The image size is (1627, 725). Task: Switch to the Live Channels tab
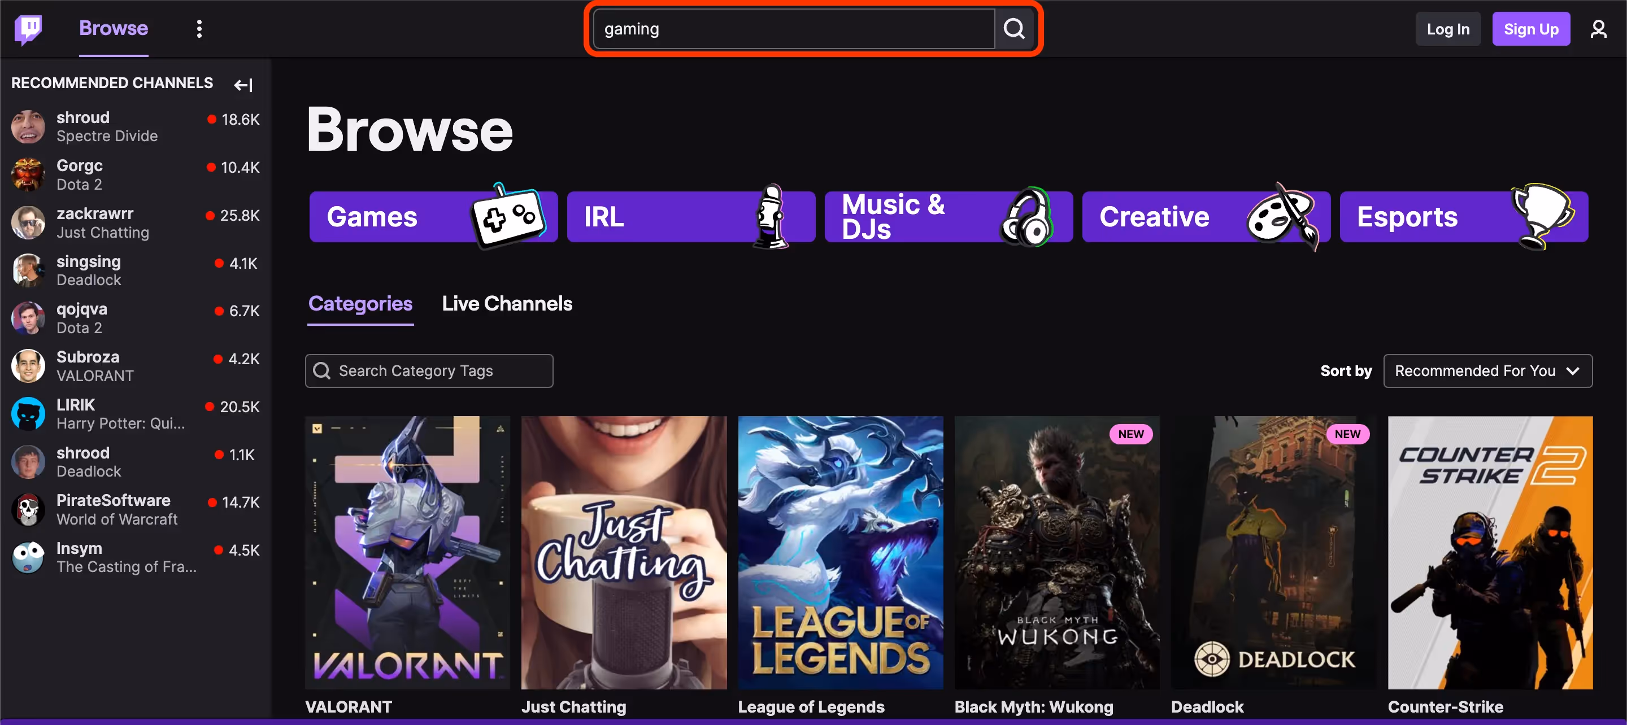507,304
